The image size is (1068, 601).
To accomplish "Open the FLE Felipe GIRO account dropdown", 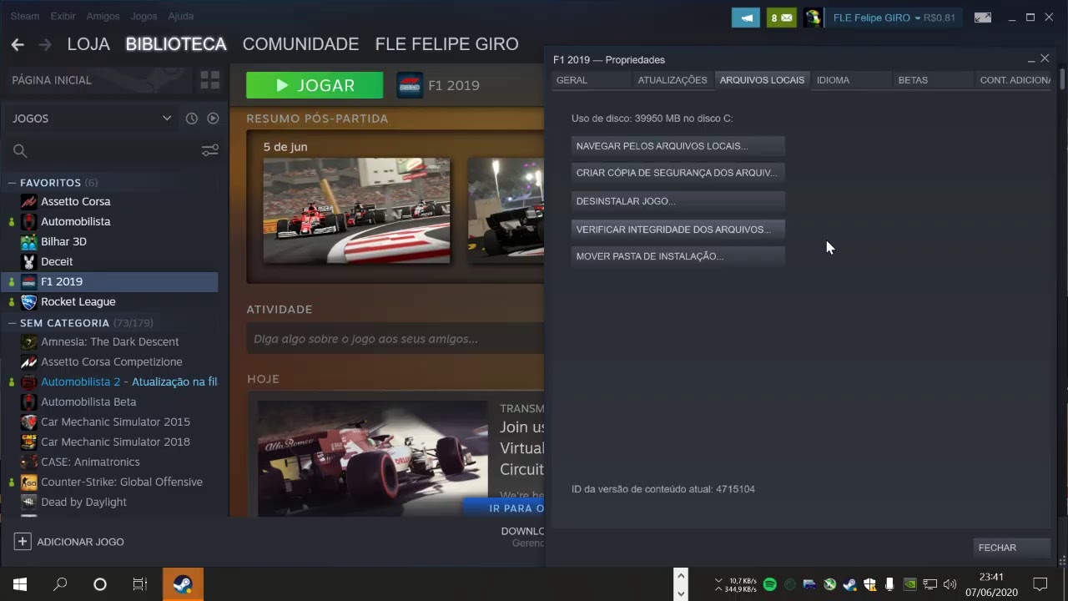I will [x=894, y=18].
